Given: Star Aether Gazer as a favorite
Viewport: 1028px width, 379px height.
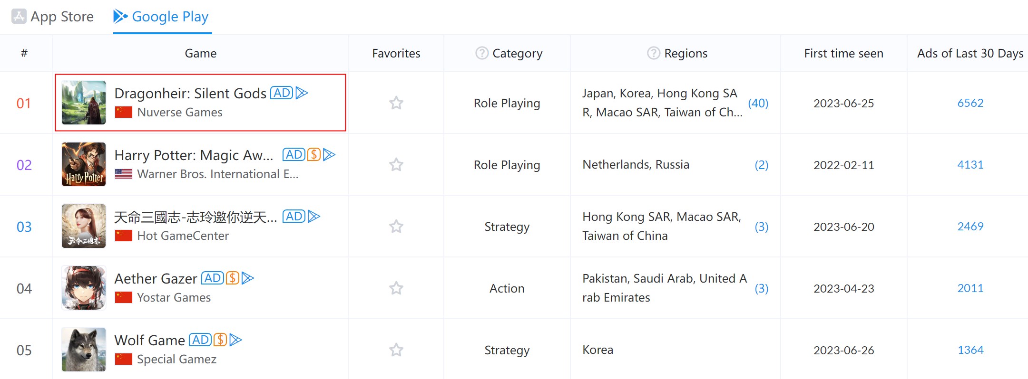Looking at the screenshot, I should pos(396,288).
